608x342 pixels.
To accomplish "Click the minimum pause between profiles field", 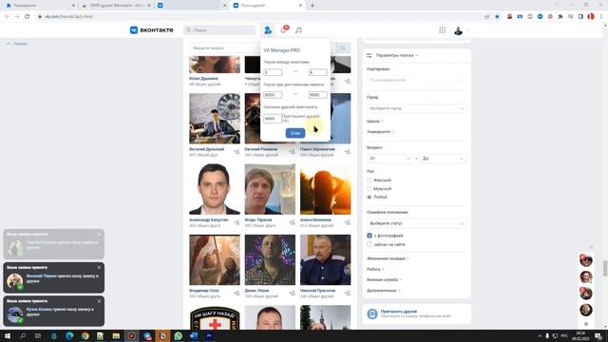I will [x=273, y=72].
